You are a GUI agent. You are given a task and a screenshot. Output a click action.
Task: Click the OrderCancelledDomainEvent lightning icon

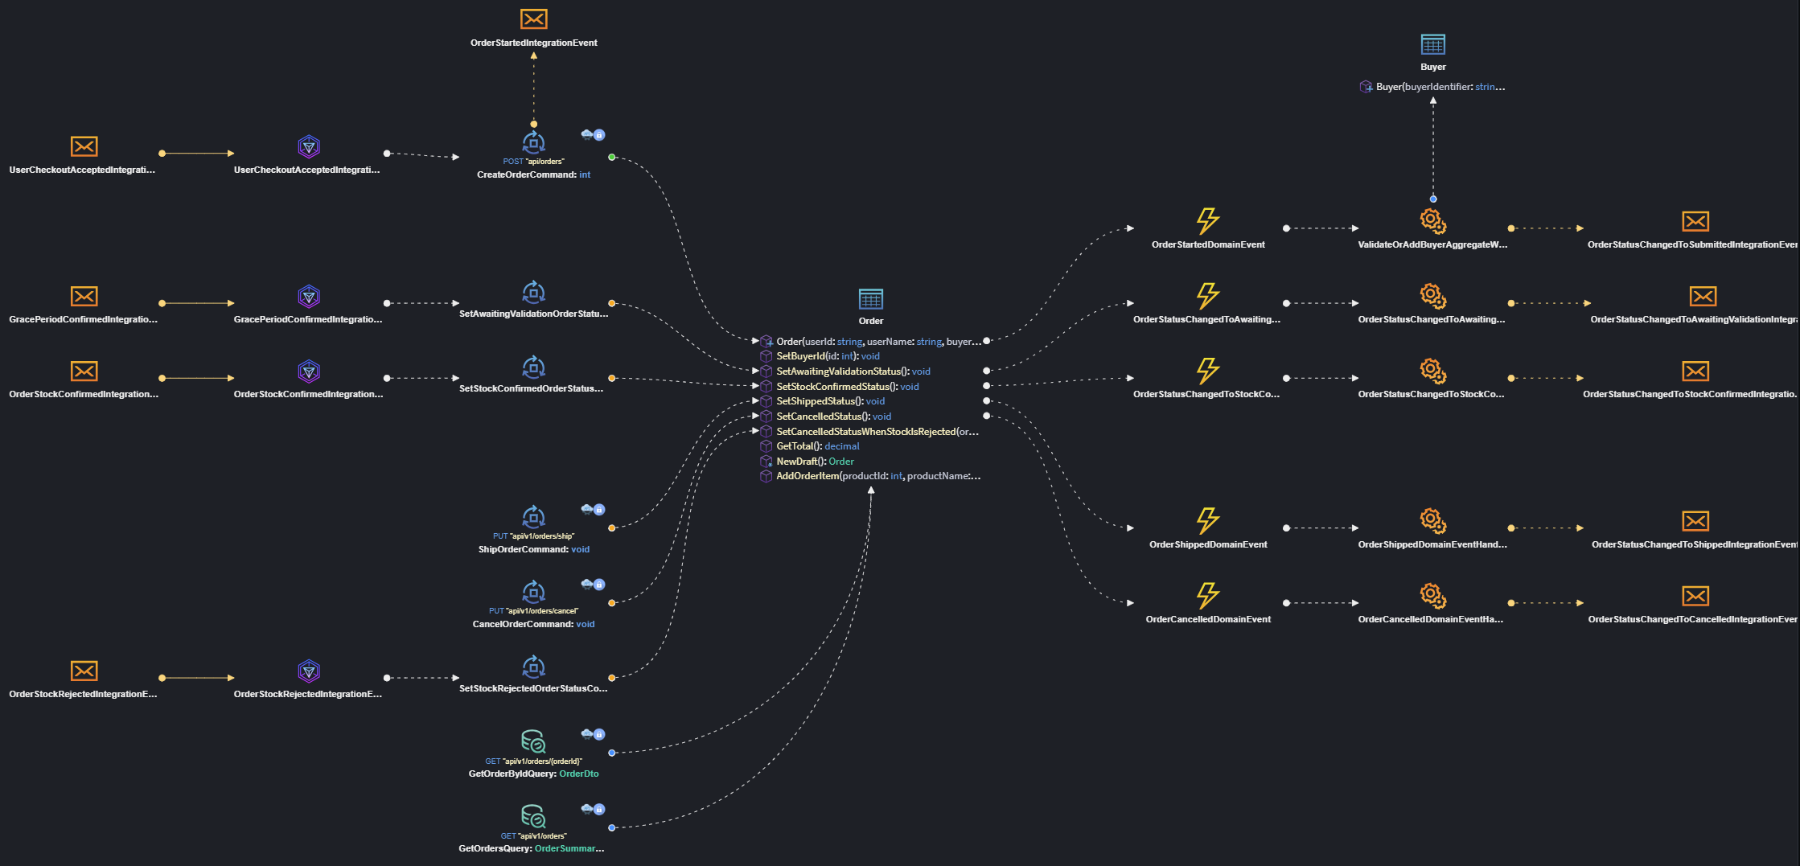[x=1208, y=597]
